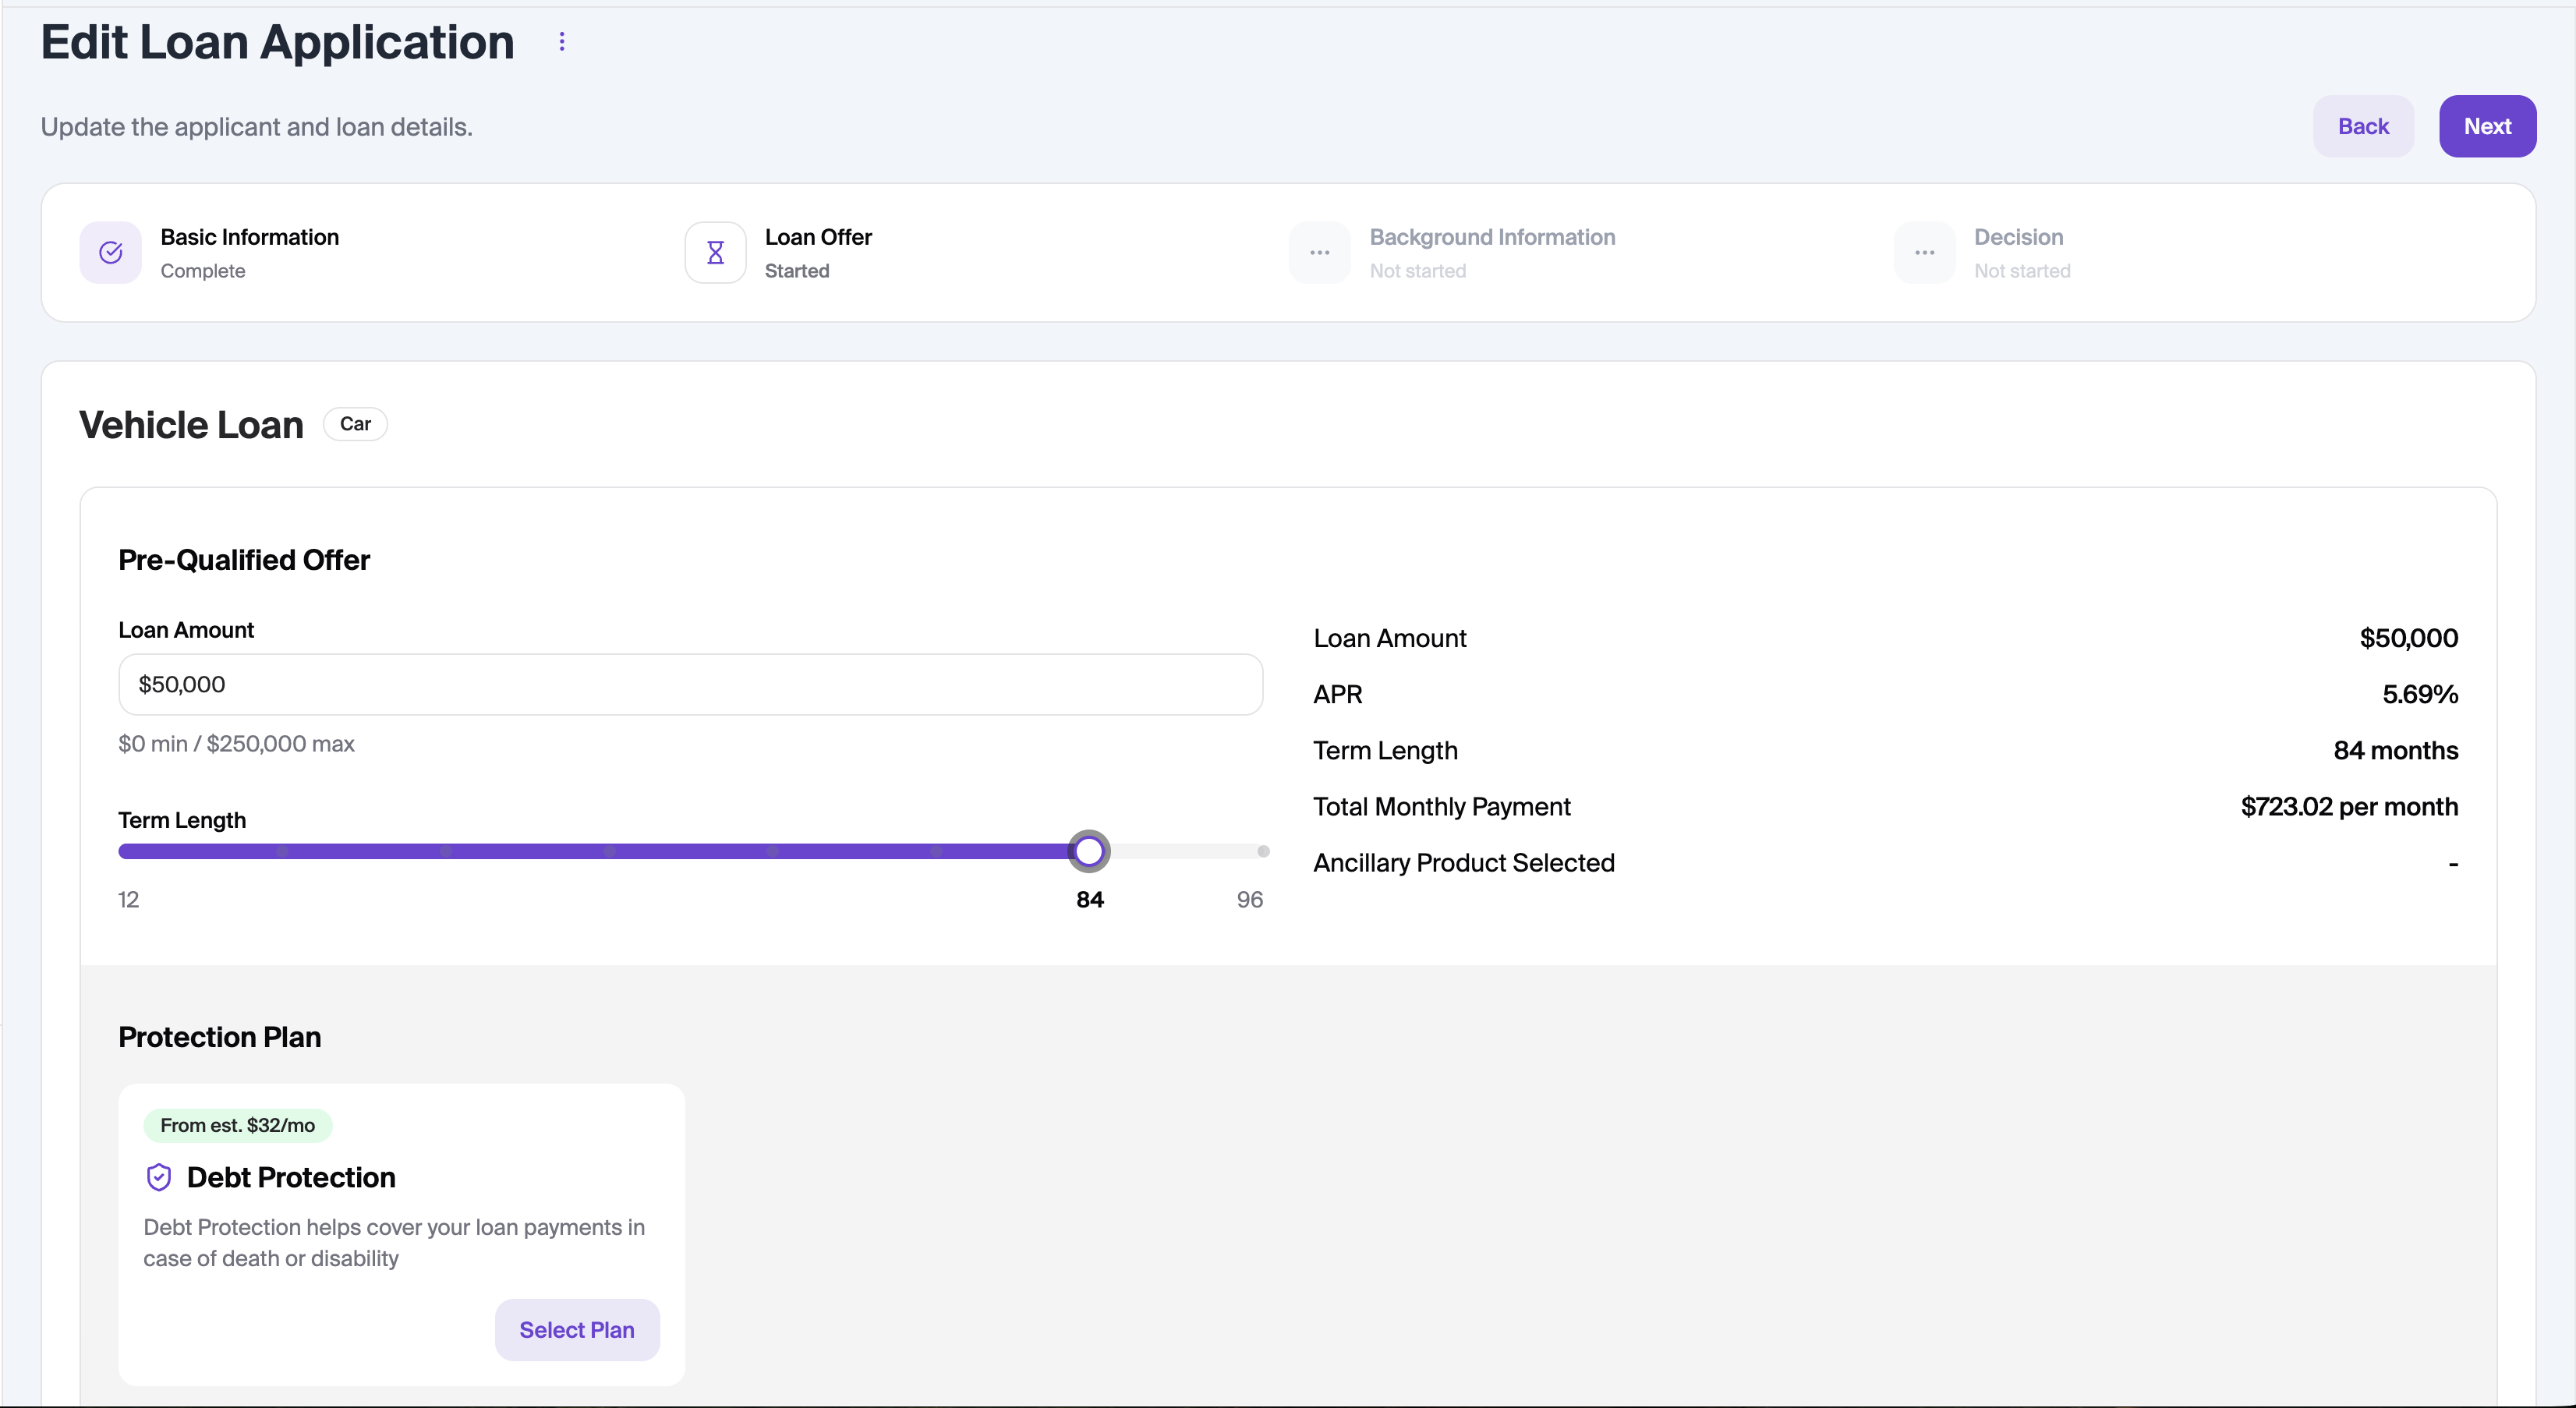Image resolution: width=2576 pixels, height=1408 pixels.
Task: Click the Loan Offer hourglass icon
Action: tap(715, 253)
